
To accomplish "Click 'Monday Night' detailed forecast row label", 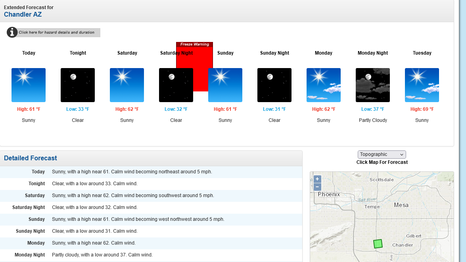I will click(30, 255).
